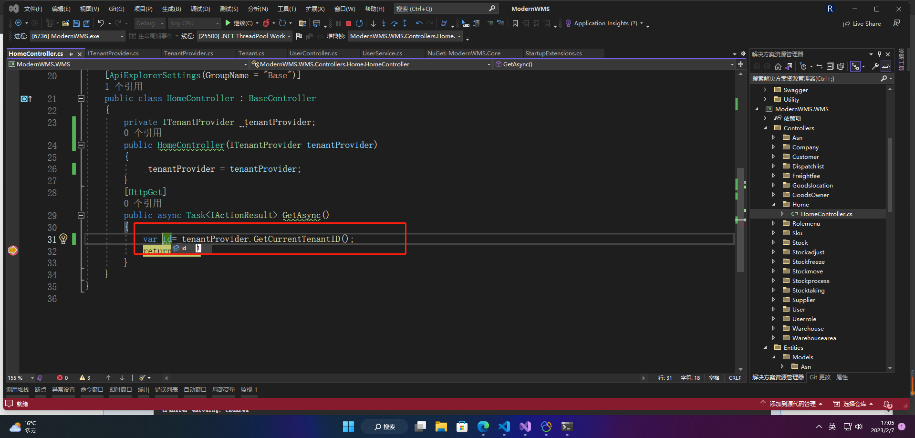Click the Solution Explorer home icon

click(778, 66)
